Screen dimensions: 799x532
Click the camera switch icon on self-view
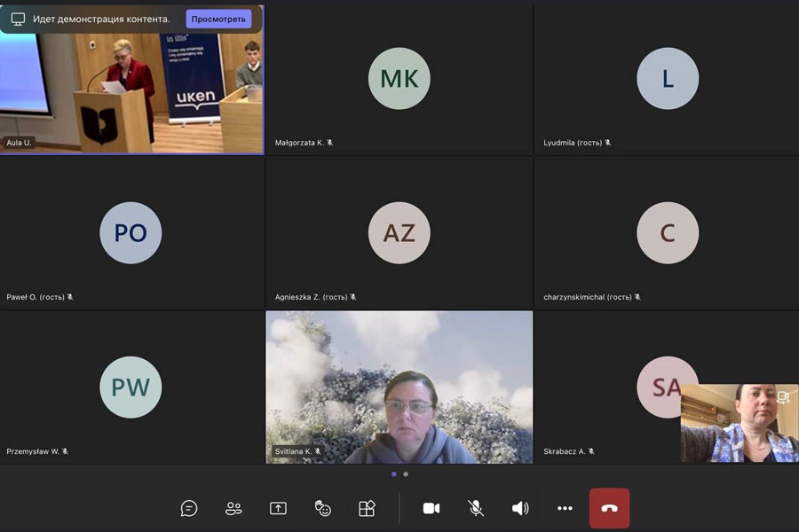tap(783, 396)
